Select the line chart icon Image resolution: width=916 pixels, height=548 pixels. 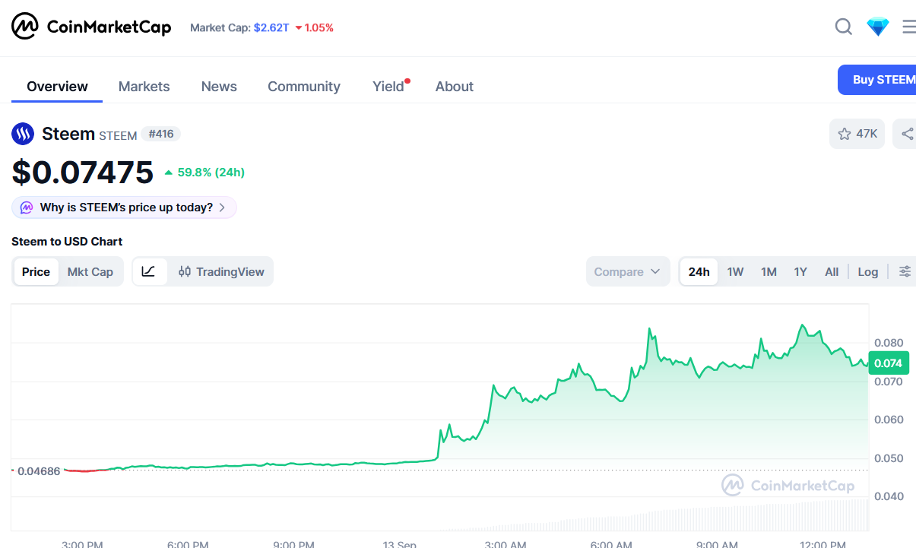click(x=150, y=271)
